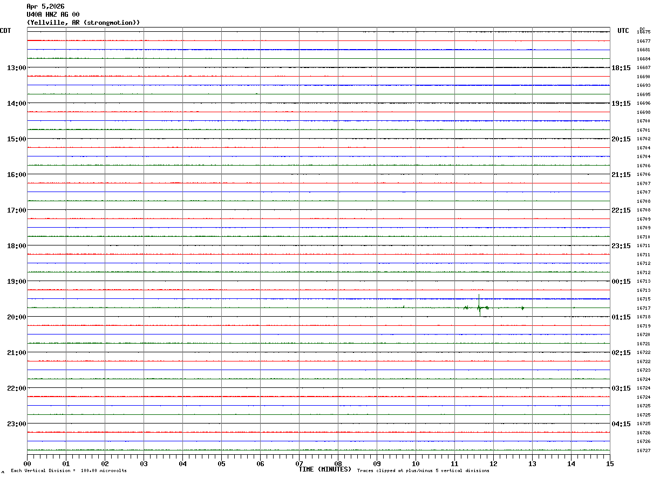Click the UTC column header
Viewport: 653px width, 478px height.
[623, 31]
